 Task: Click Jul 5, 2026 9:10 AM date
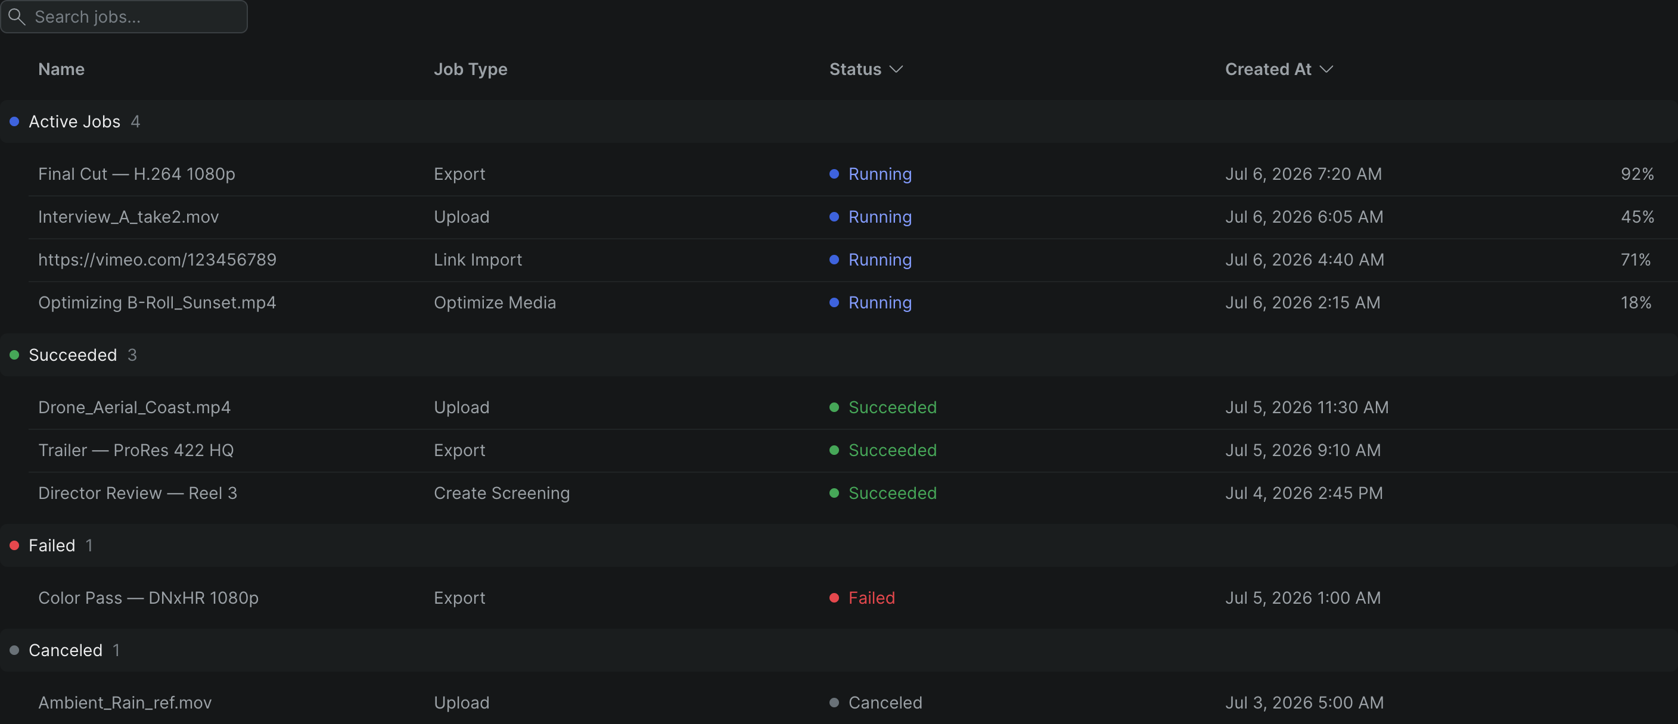pyautogui.click(x=1303, y=451)
